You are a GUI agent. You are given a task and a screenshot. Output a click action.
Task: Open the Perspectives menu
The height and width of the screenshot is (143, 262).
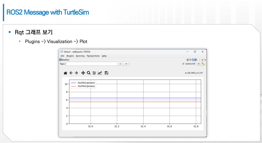(93, 56)
